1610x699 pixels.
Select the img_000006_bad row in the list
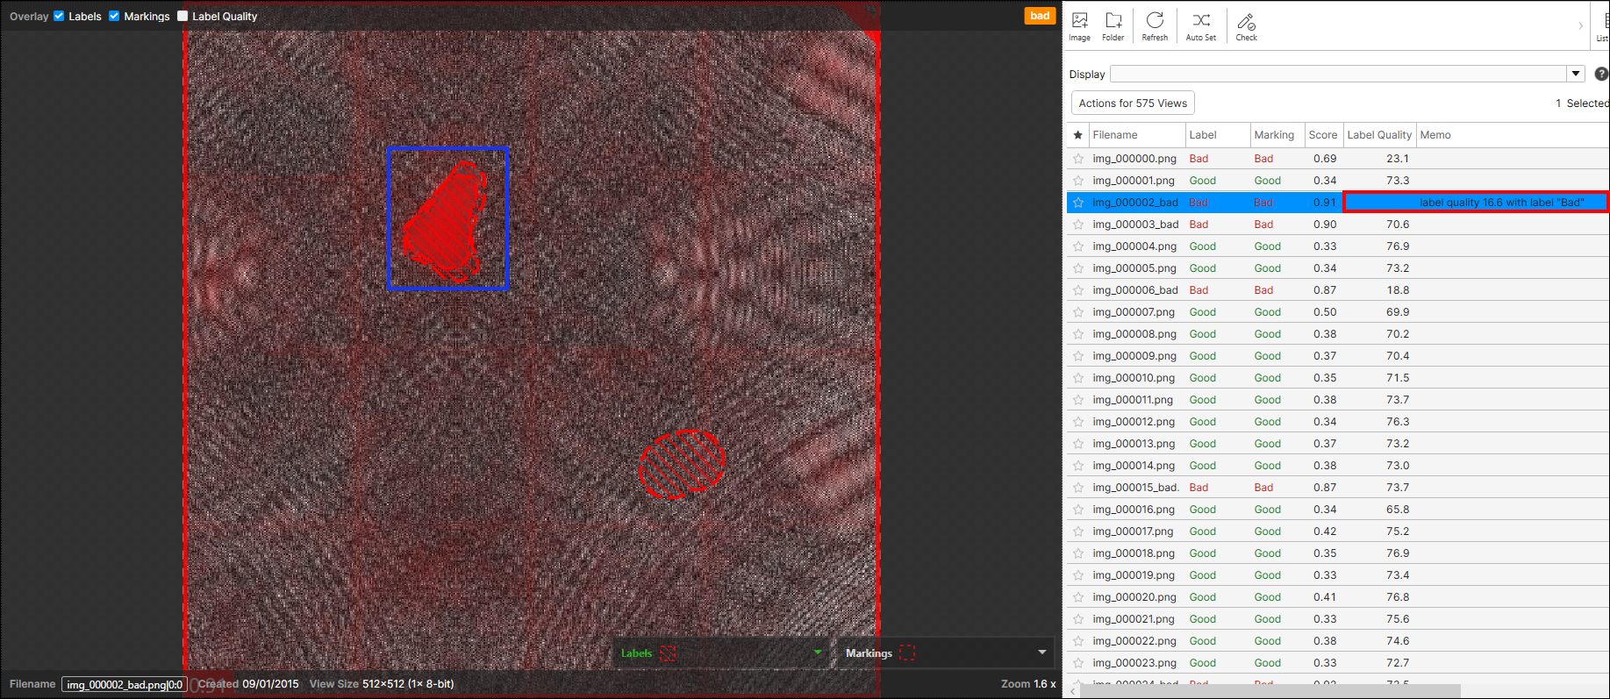pos(1135,290)
